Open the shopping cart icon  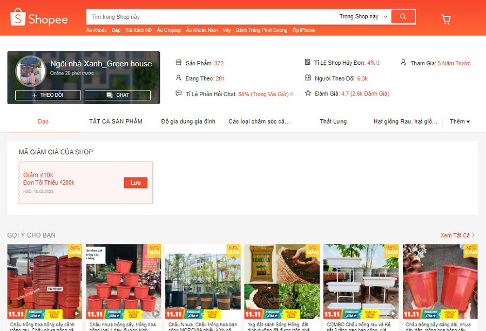click(x=446, y=19)
